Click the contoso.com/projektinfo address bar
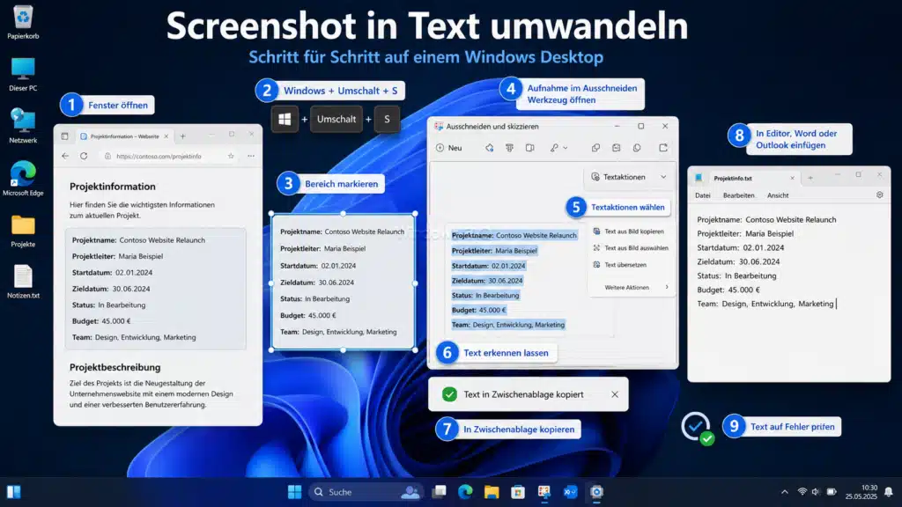 (x=168, y=156)
